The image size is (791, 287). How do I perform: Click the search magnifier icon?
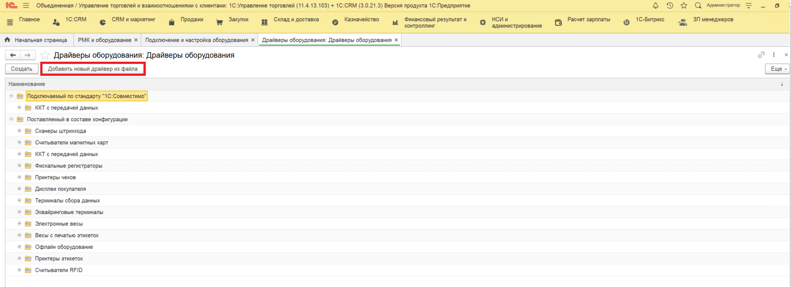[698, 5]
